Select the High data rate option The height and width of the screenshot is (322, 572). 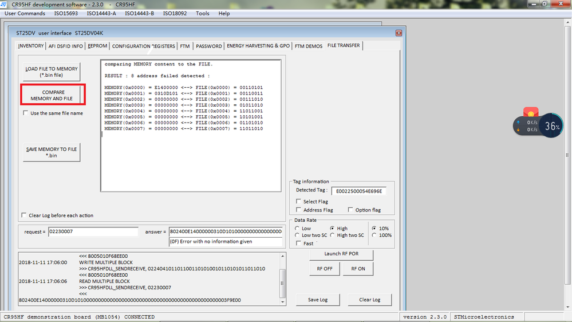[x=332, y=228]
